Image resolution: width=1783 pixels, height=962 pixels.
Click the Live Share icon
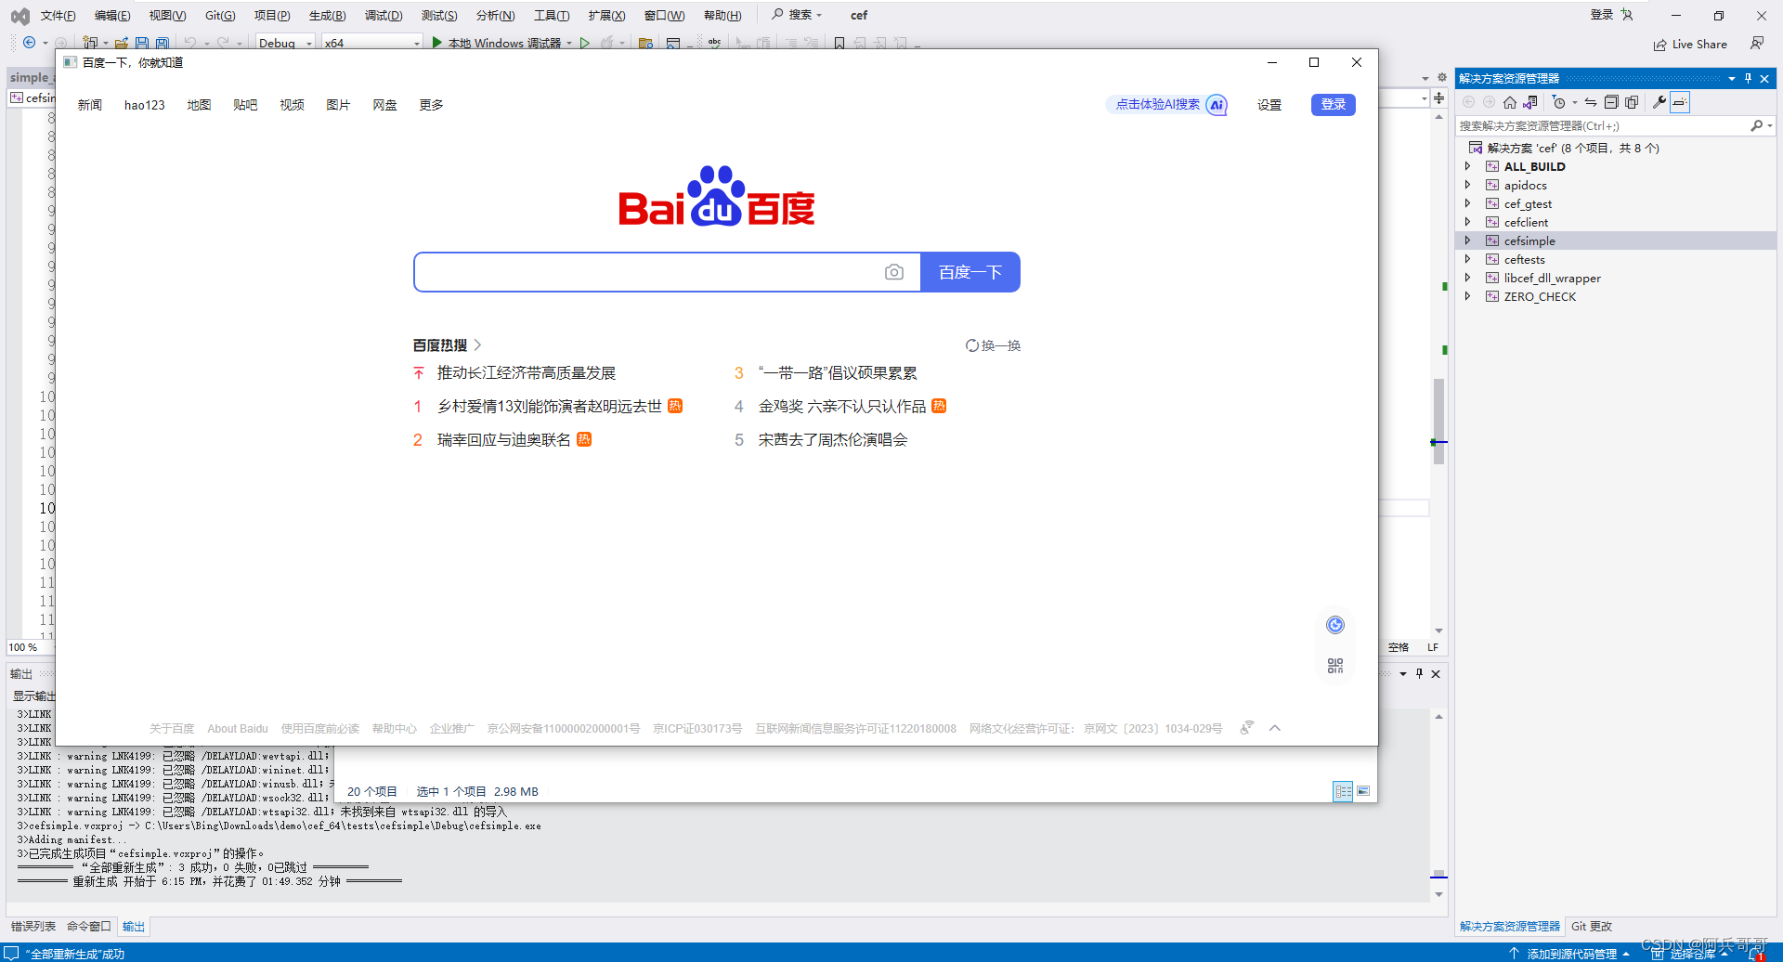click(1659, 45)
